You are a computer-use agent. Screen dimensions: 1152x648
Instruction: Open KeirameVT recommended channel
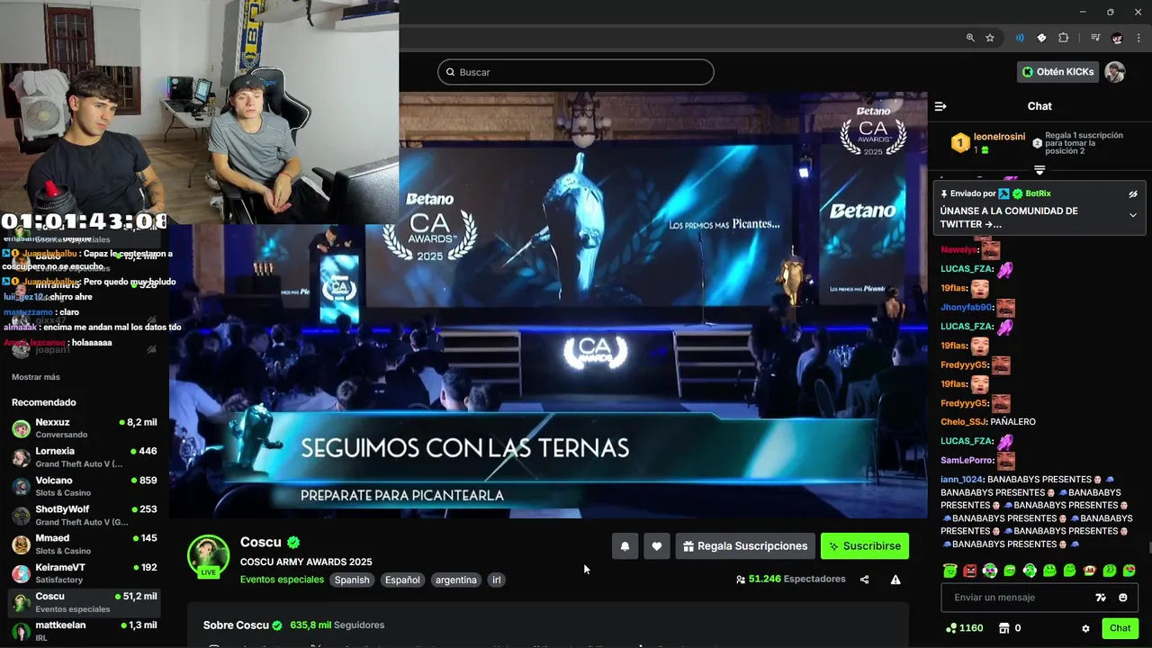click(85, 572)
